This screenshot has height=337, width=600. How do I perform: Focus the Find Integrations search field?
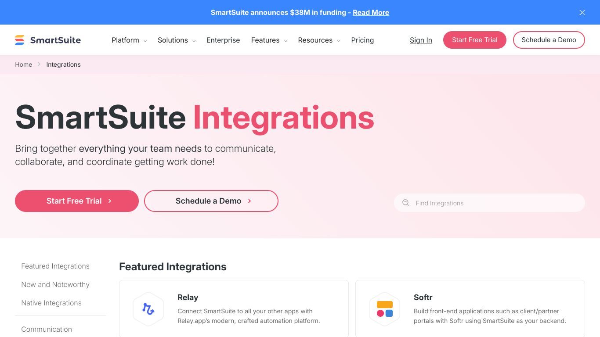point(489,203)
